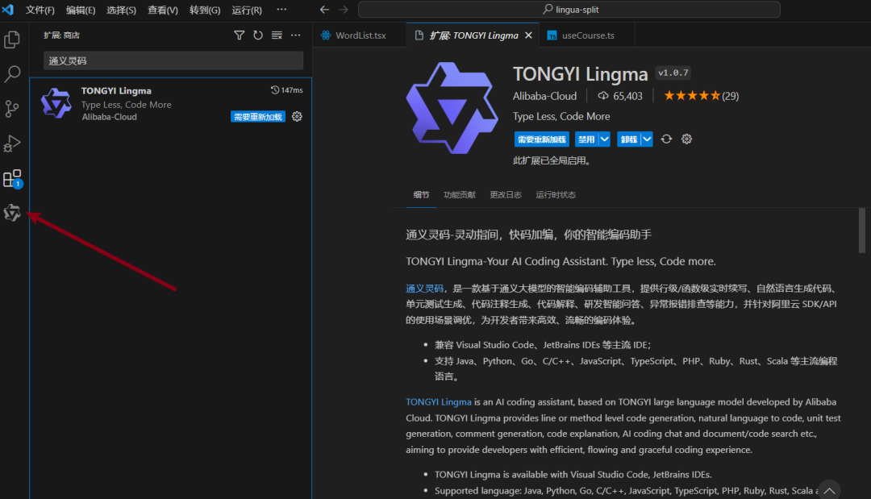Refresh the extensions list
This screenshot has width=871, height=499.
pos(258,35)
